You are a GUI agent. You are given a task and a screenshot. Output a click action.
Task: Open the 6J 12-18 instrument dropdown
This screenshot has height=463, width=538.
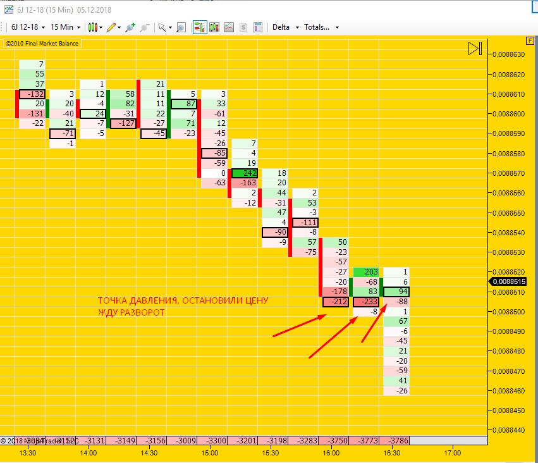pos(28,27)
